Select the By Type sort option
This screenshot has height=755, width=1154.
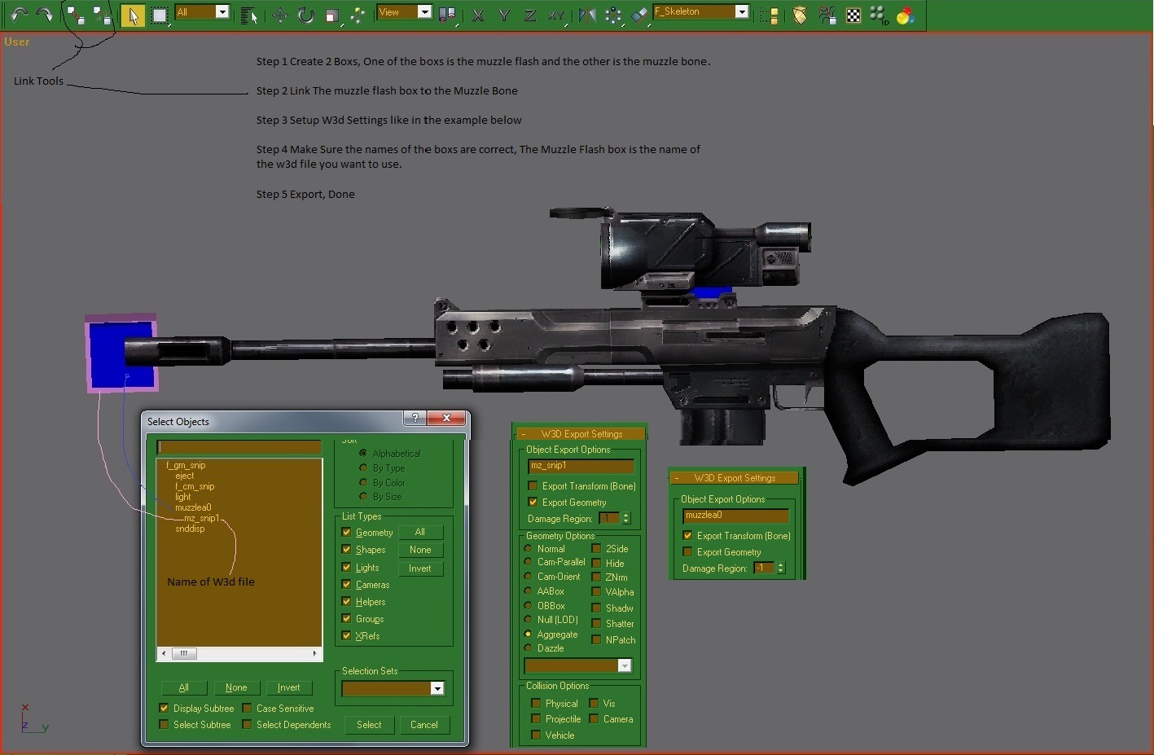tap(363, 468)
